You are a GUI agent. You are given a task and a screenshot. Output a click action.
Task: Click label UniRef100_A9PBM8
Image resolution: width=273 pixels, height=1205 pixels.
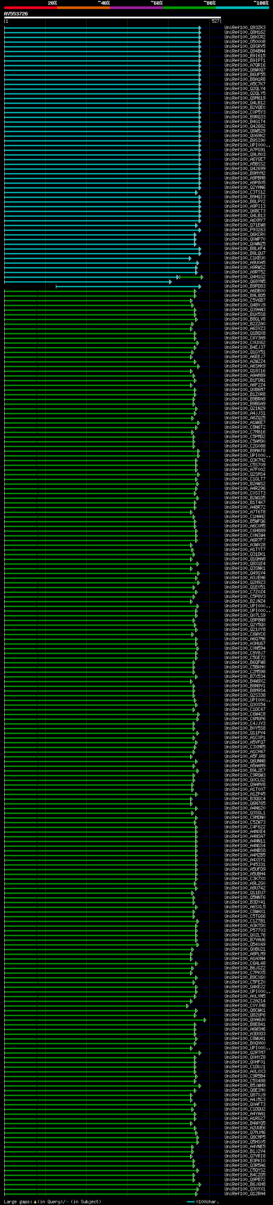[245, 178]
